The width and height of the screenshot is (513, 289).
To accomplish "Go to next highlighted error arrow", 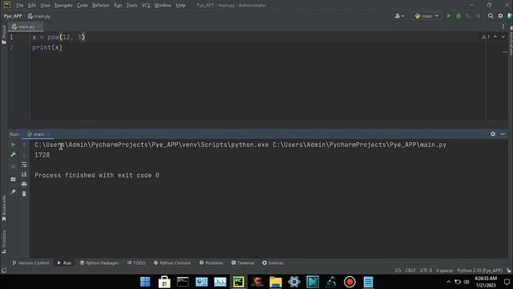I will point(503,37).
